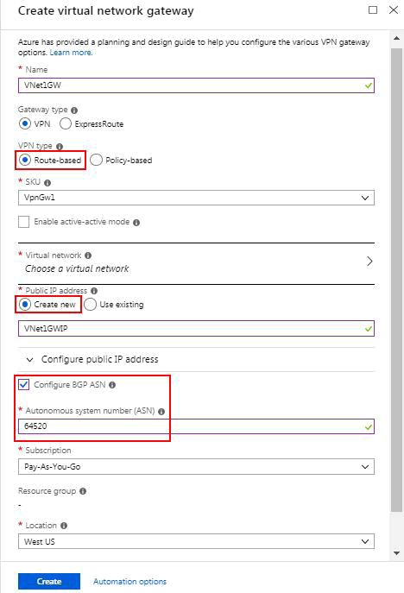This screenshot has height=593, width=404.
Task: Click the ASN input field showing 64520
Action: [x=196, y=426]
